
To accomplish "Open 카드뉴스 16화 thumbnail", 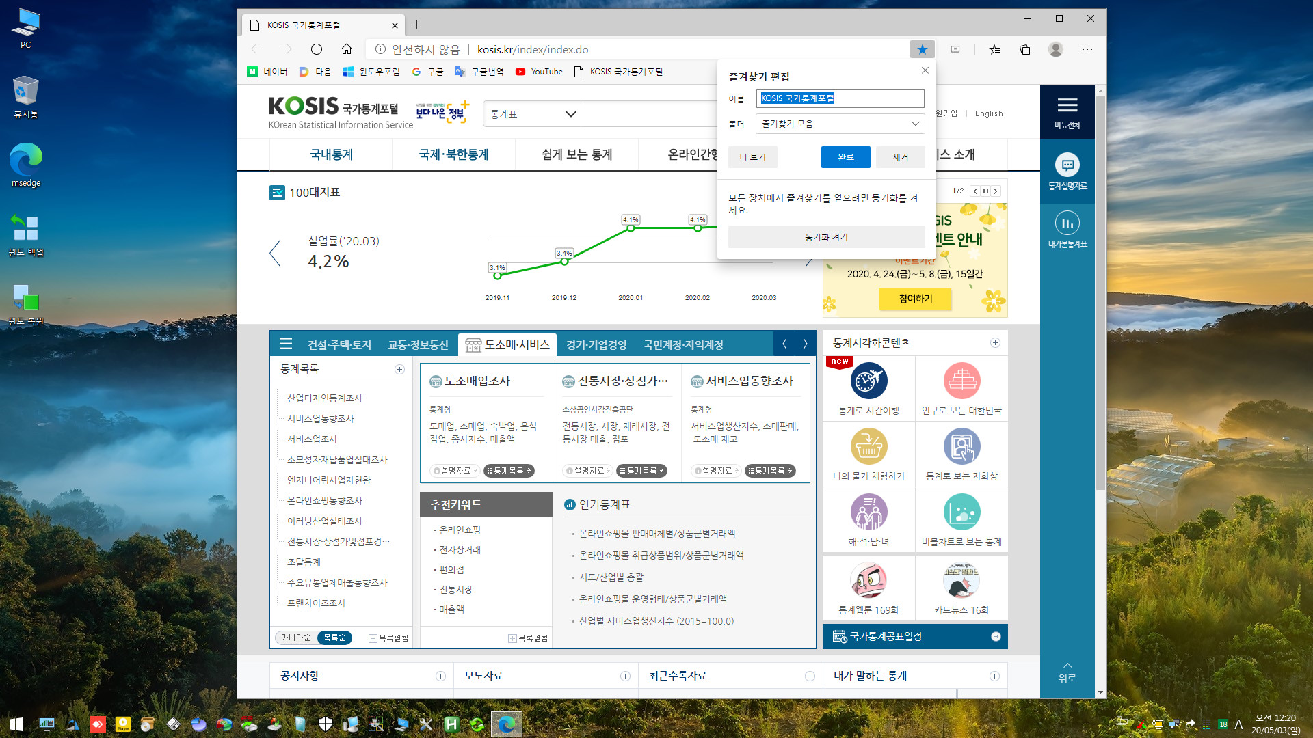I will [x=961, y=580].
